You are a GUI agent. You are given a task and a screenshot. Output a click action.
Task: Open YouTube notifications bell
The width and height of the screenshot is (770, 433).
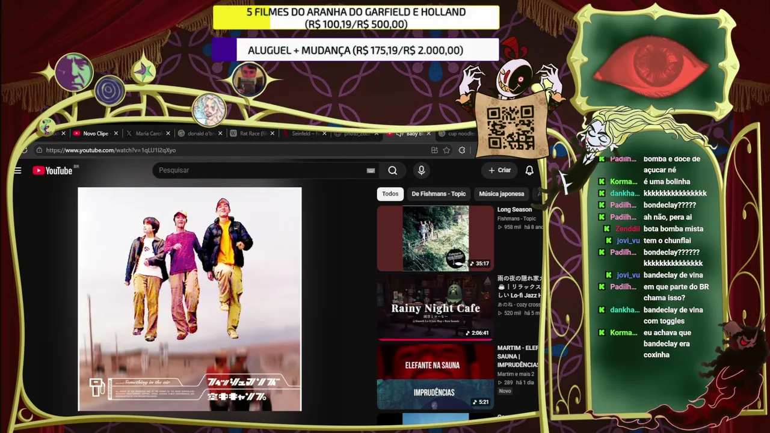pyautogui.click(x=529, y=170)
